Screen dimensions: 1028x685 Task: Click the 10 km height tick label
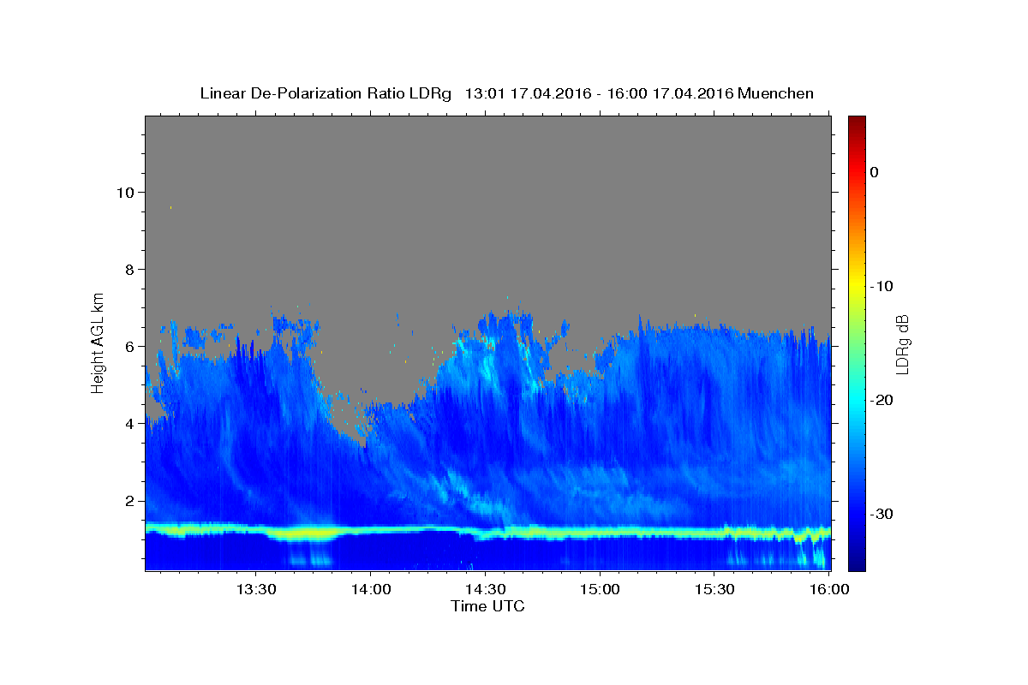125,192
